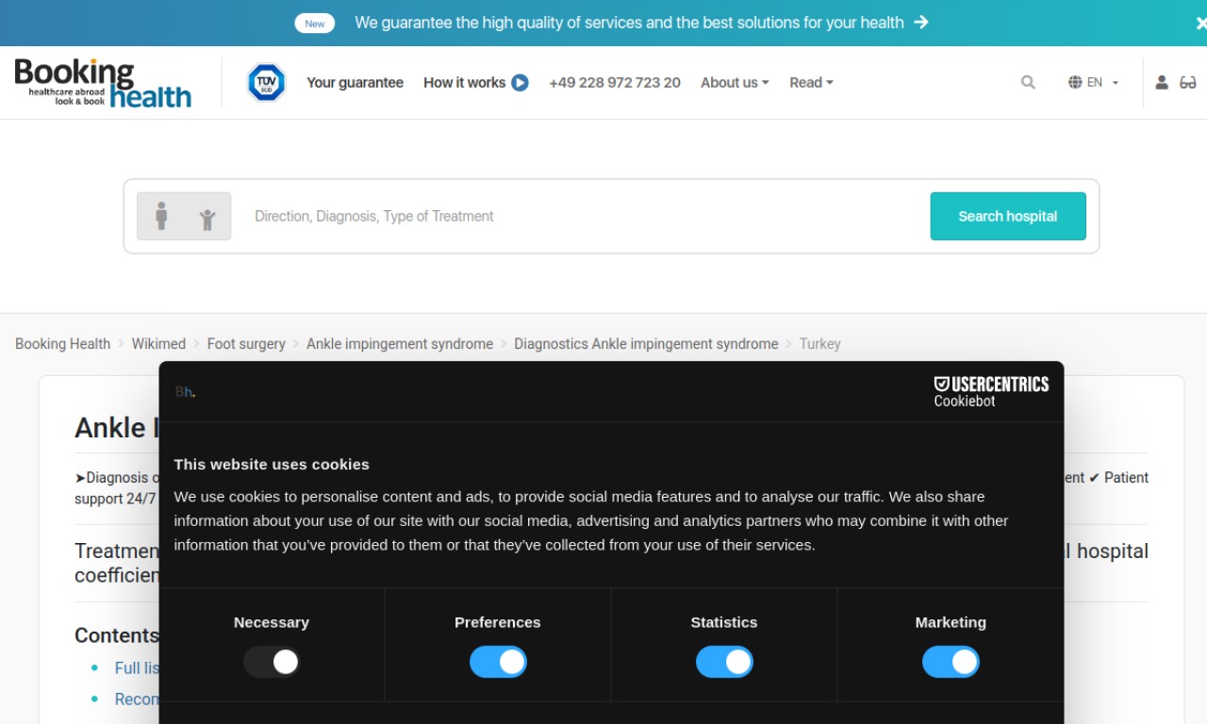The width and height of the screenshot is (1207, 724).
Task: Open Ankle impingement syndrome breadcrumb
Action: (x=400, y=344)
